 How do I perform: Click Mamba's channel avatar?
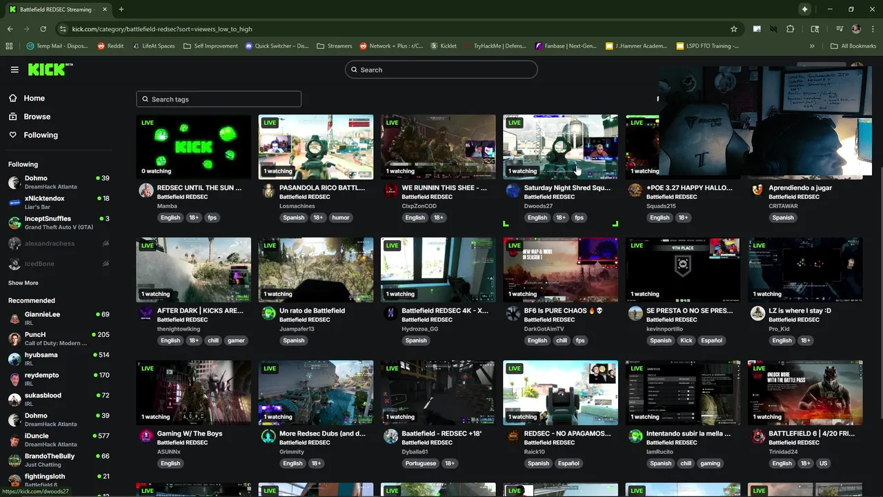click(x=146, y=191)
